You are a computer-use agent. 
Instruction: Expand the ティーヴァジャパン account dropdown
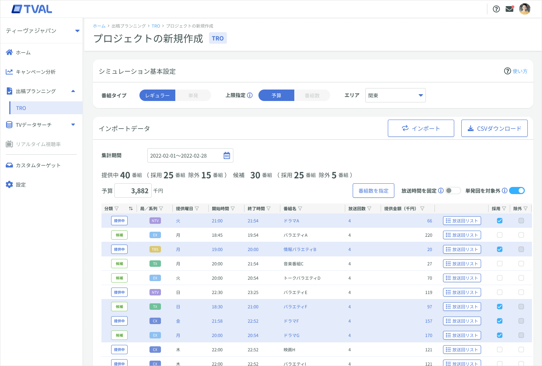(x=77, y=31)
